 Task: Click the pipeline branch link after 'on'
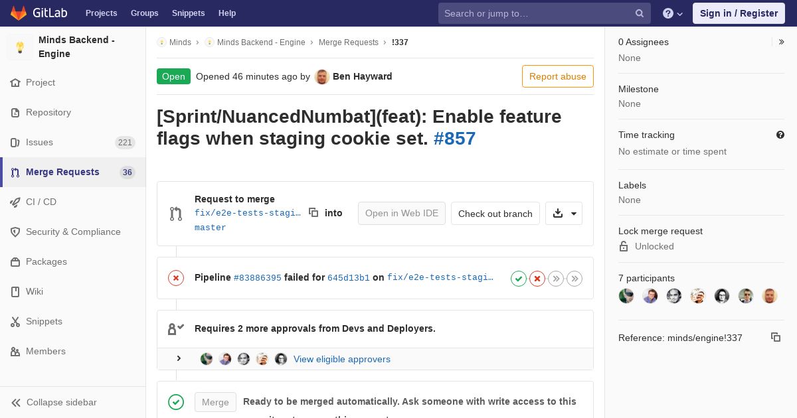[x=440, y=277]
